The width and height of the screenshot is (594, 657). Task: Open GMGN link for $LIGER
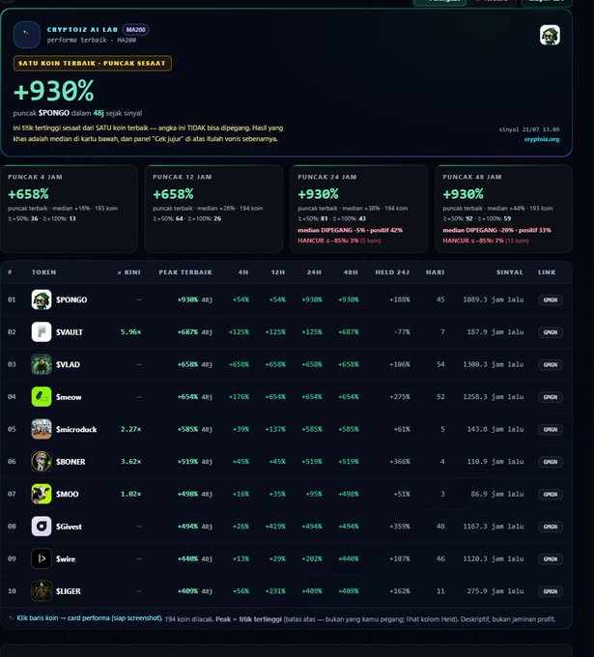click(x=550, y=591)
